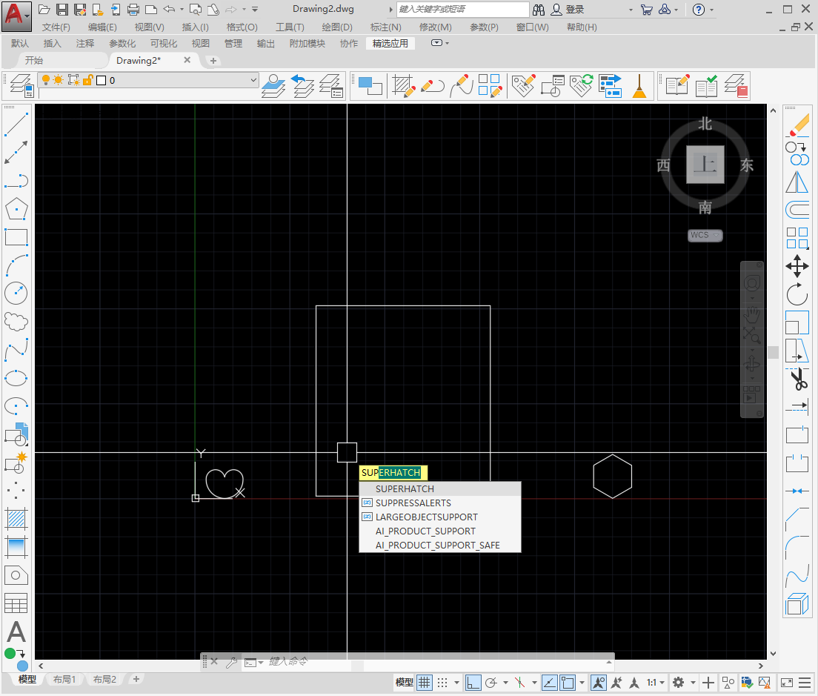Click the keyword search field
The height and width of the screenshot is (696, 818).
pyautogui.click(x=463, y=10)
